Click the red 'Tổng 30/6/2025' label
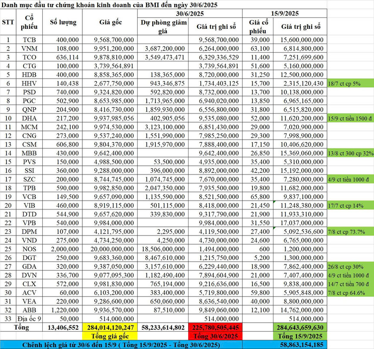The image size is (374, 349). click(216, 336)
